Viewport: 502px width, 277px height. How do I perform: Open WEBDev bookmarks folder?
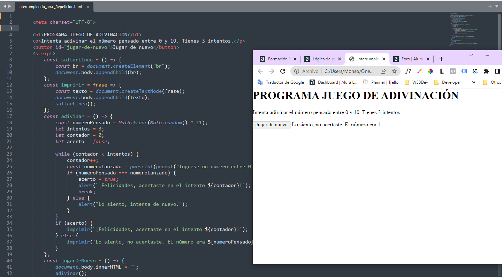click(416, 82)
